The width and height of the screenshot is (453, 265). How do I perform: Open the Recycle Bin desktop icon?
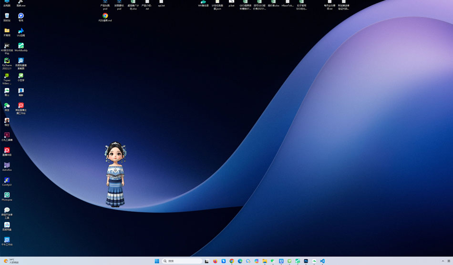click(x=7, y=17)
